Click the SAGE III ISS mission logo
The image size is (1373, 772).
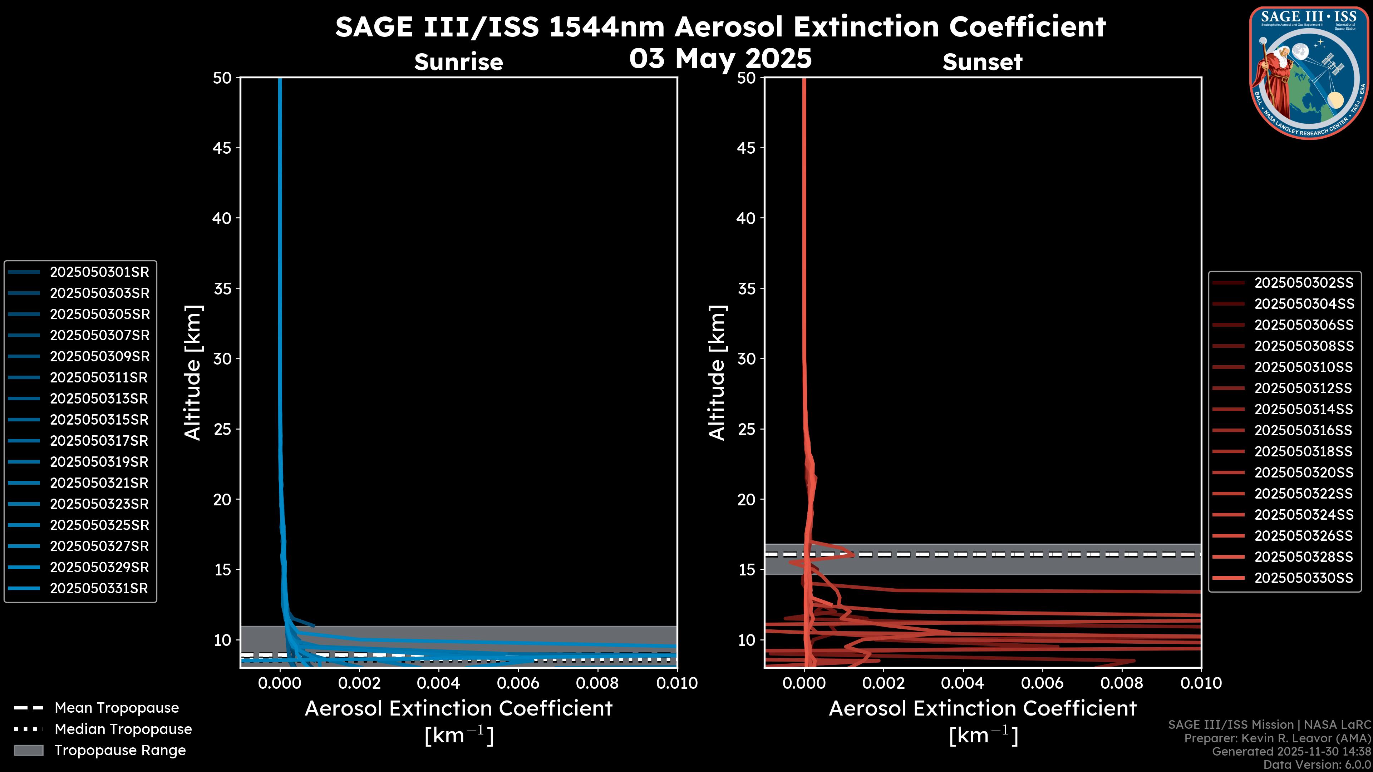[x=1309, y=73]
